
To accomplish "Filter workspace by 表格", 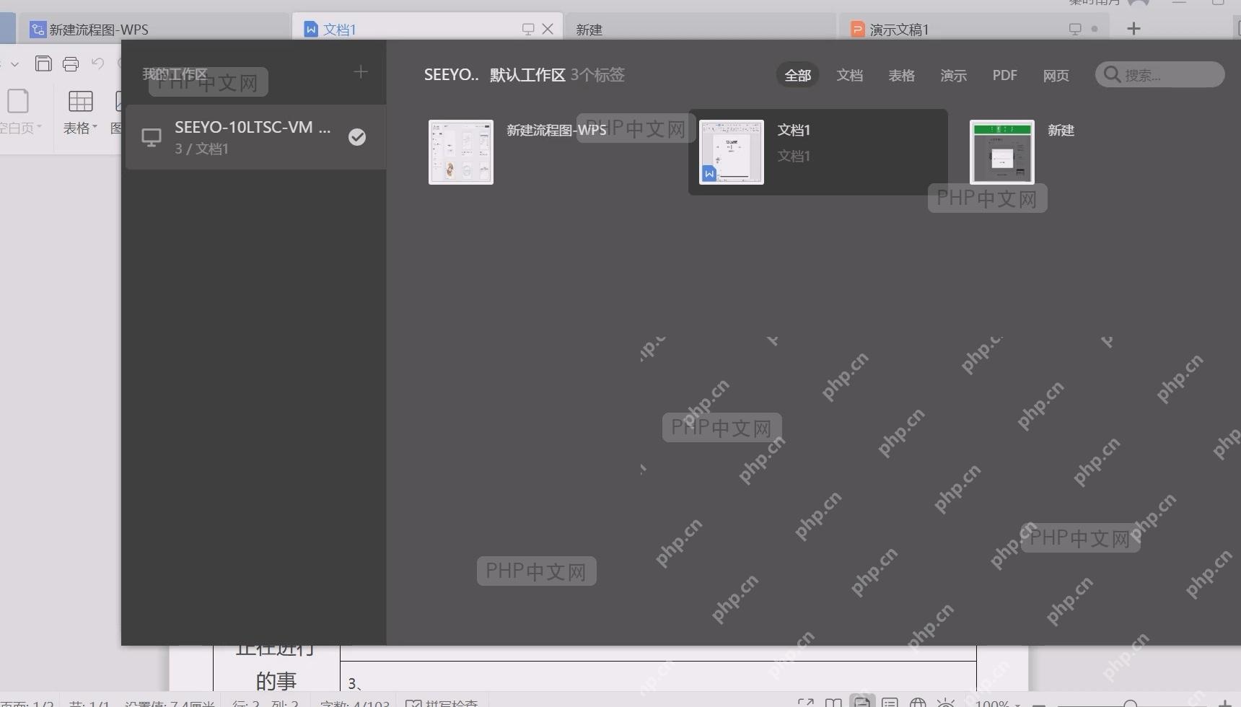I will click(901, 75).
